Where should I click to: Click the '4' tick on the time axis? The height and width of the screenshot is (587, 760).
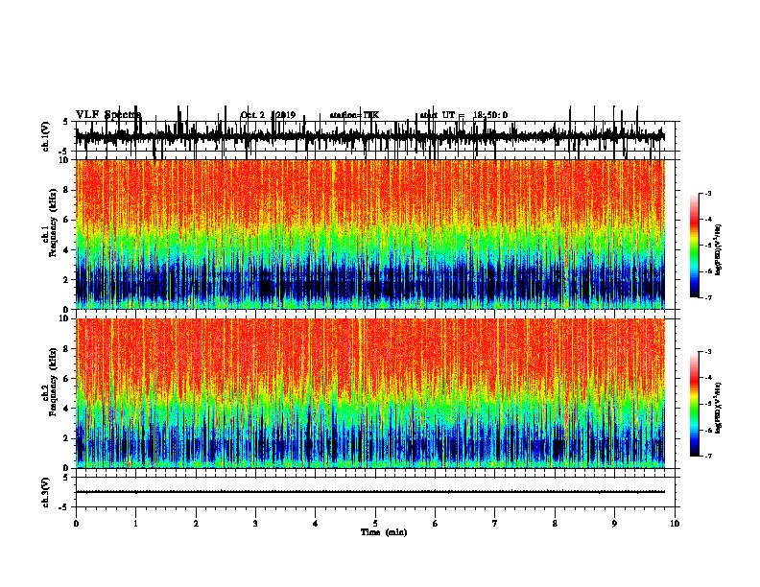(x=316, y=523)
